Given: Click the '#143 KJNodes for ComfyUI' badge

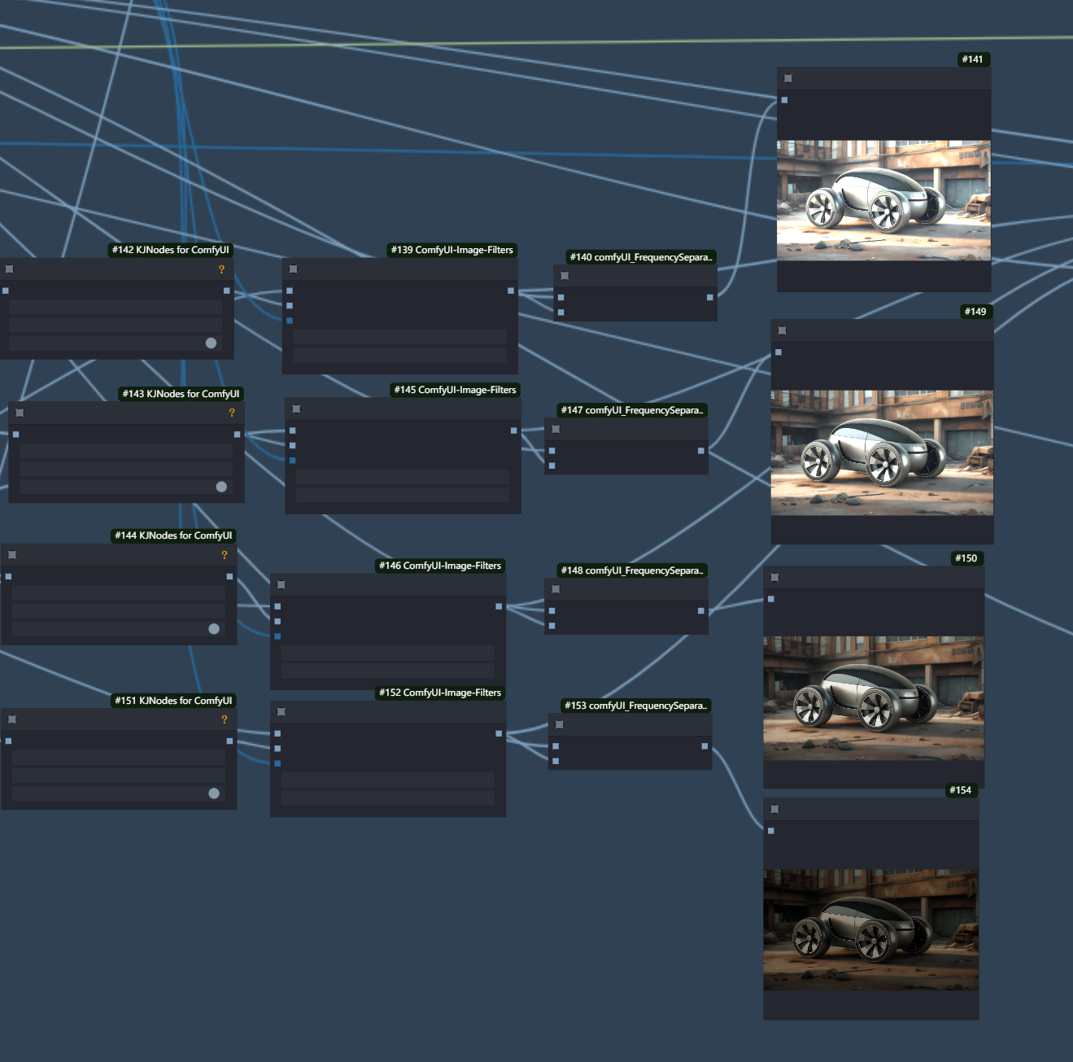Looking at the screenshot, I should pos(181,394).
